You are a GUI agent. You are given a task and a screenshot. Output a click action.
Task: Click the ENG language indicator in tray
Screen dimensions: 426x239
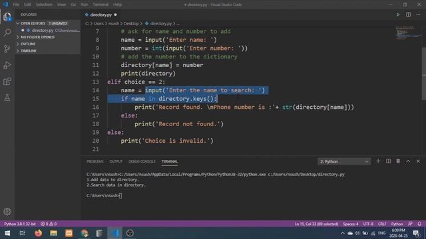click(x=381, y=233)
